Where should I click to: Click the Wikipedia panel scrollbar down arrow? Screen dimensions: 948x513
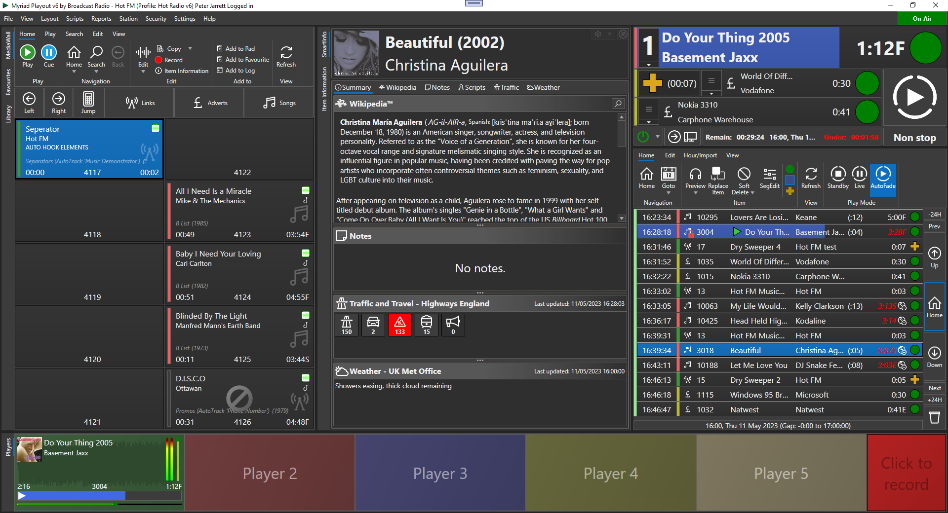[622, 218]
